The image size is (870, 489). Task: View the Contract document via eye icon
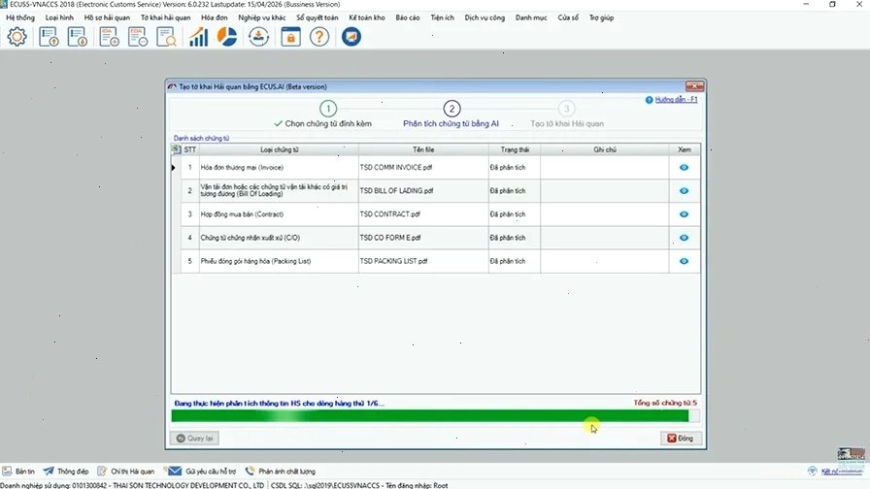pyautogui.click(x=684, y=214)
